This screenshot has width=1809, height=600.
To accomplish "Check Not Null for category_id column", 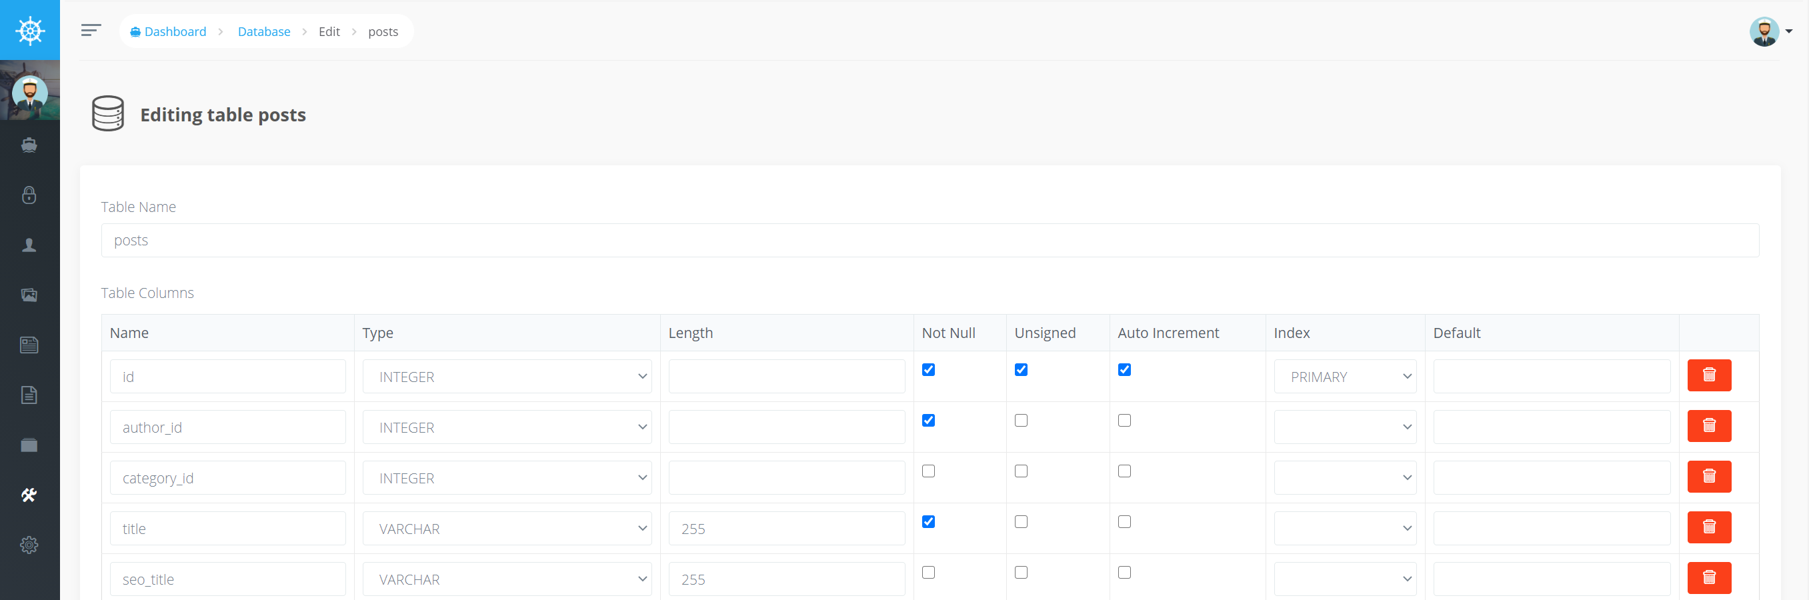I will [928, 471].
